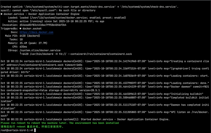Click the 'Initializing buildkit' log message
Screen dimensions: 211x133
coord(102,94)
